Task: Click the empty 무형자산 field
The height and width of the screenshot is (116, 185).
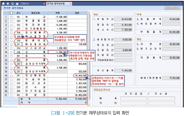Action: click(x=123, y=55)
